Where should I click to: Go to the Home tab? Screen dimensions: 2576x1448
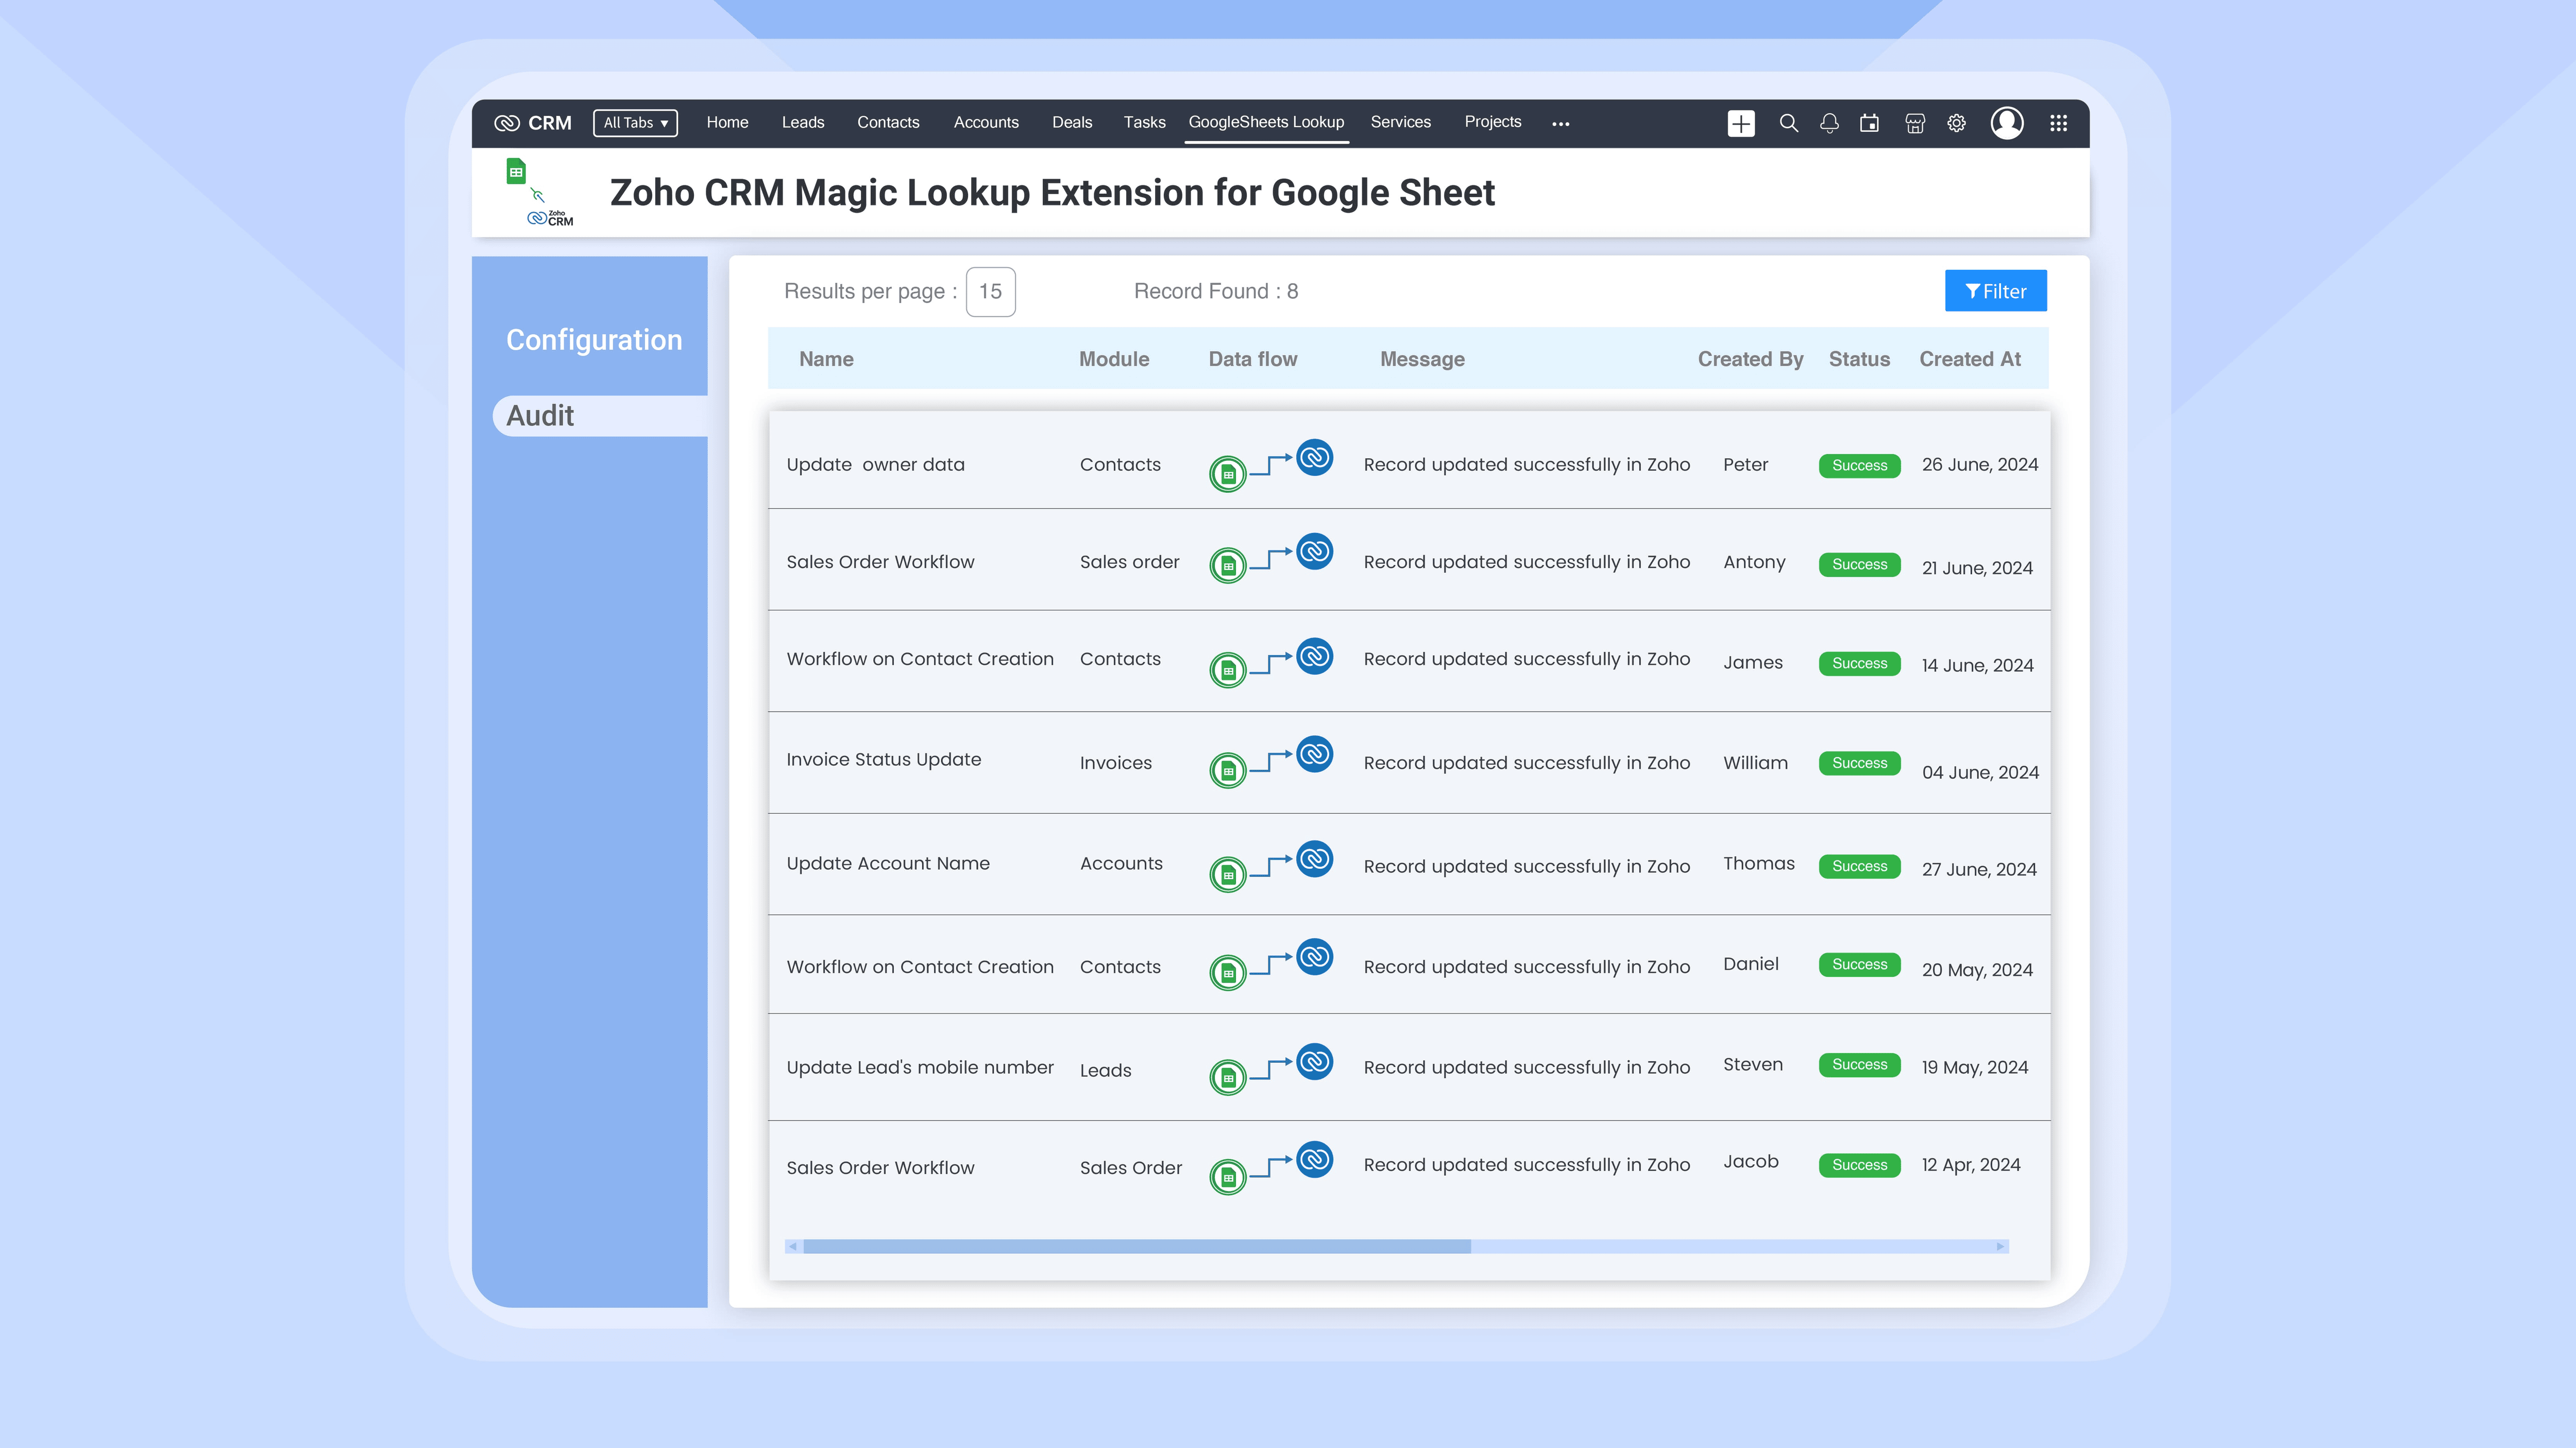727,122
